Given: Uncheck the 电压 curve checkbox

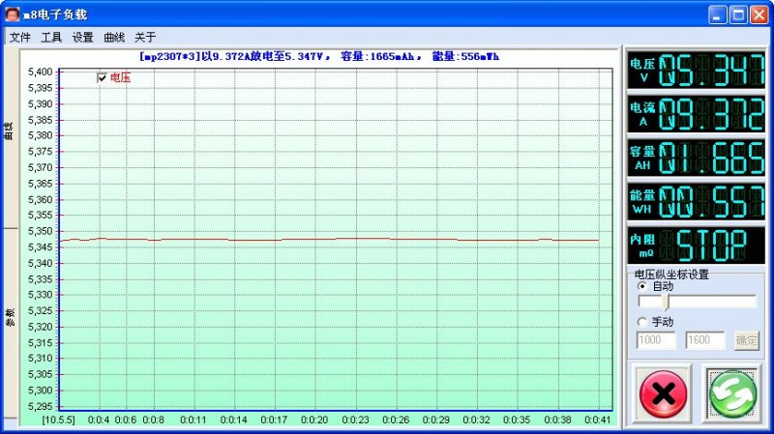Looking at the screenshot, I should point(103,77).
